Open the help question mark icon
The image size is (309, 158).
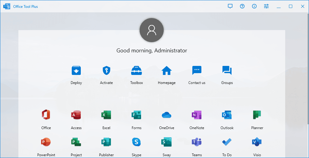(x=242, y=6)
